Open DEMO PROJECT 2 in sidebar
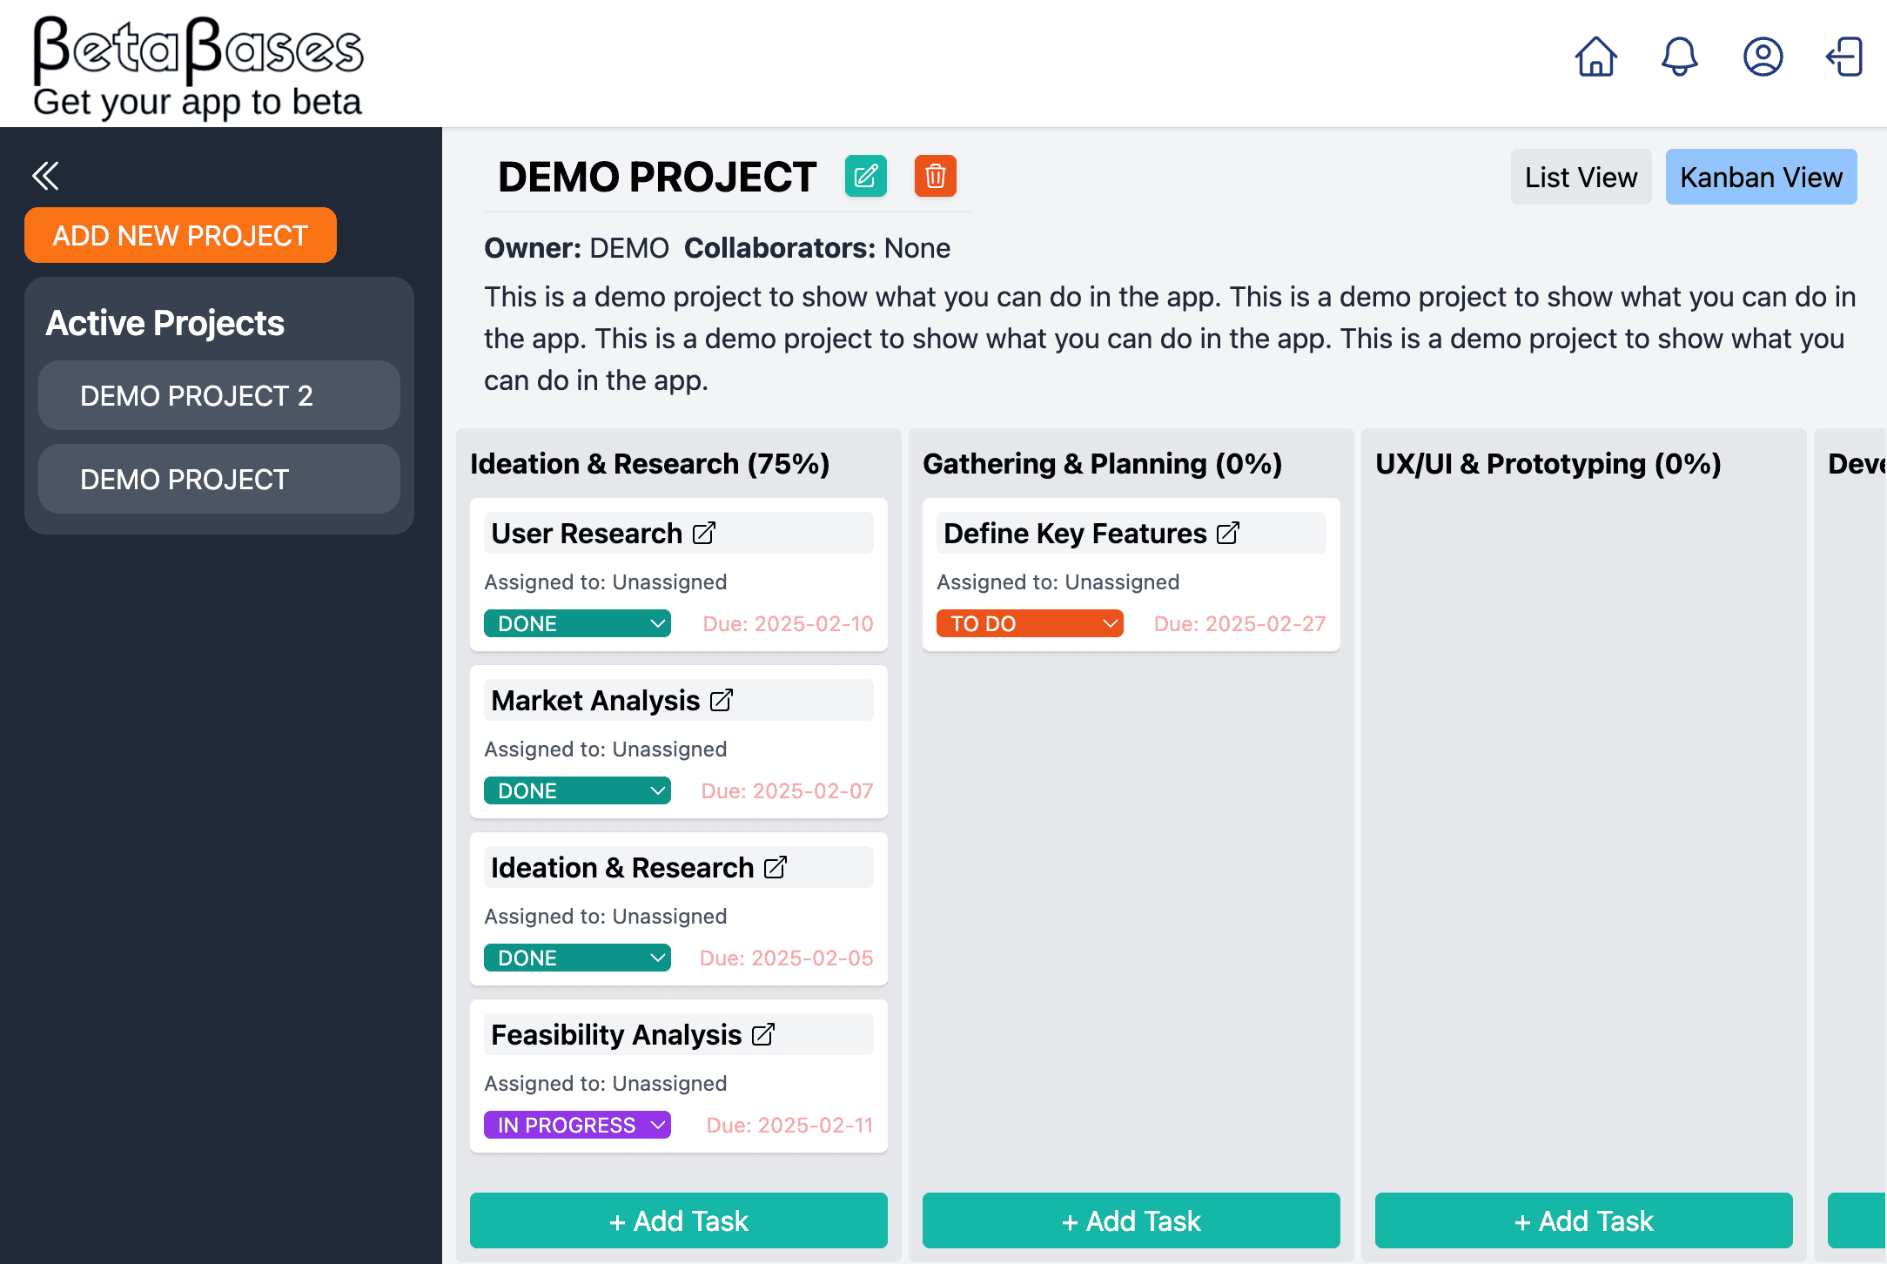Image resolution: width=1887 pixels, height=1264 pixels. [219, 395]
